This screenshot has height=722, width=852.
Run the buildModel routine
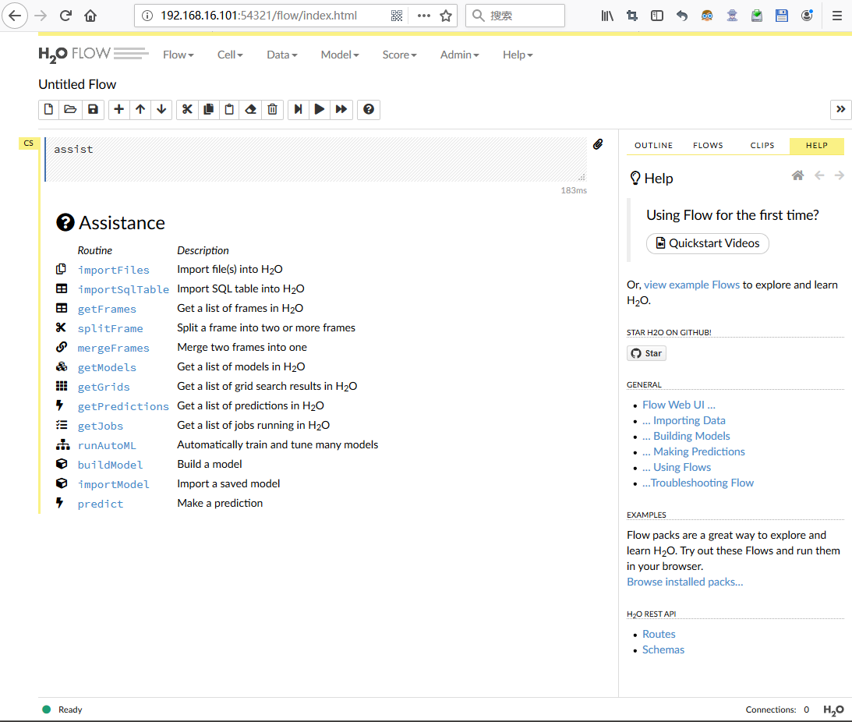111,465
